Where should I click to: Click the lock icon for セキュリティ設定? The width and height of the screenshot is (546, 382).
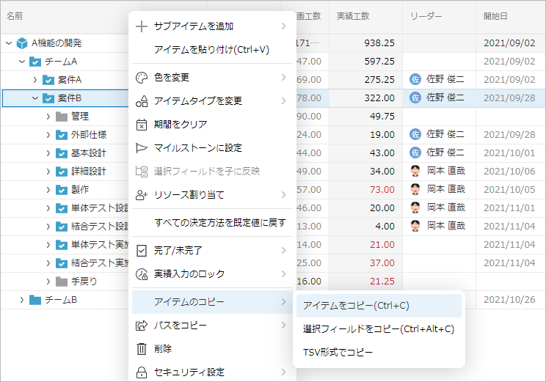tap(142, 372)
